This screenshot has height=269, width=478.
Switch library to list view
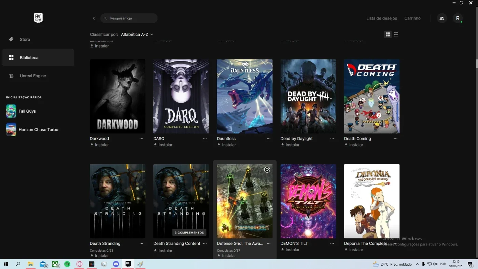[x=396, y=34]
